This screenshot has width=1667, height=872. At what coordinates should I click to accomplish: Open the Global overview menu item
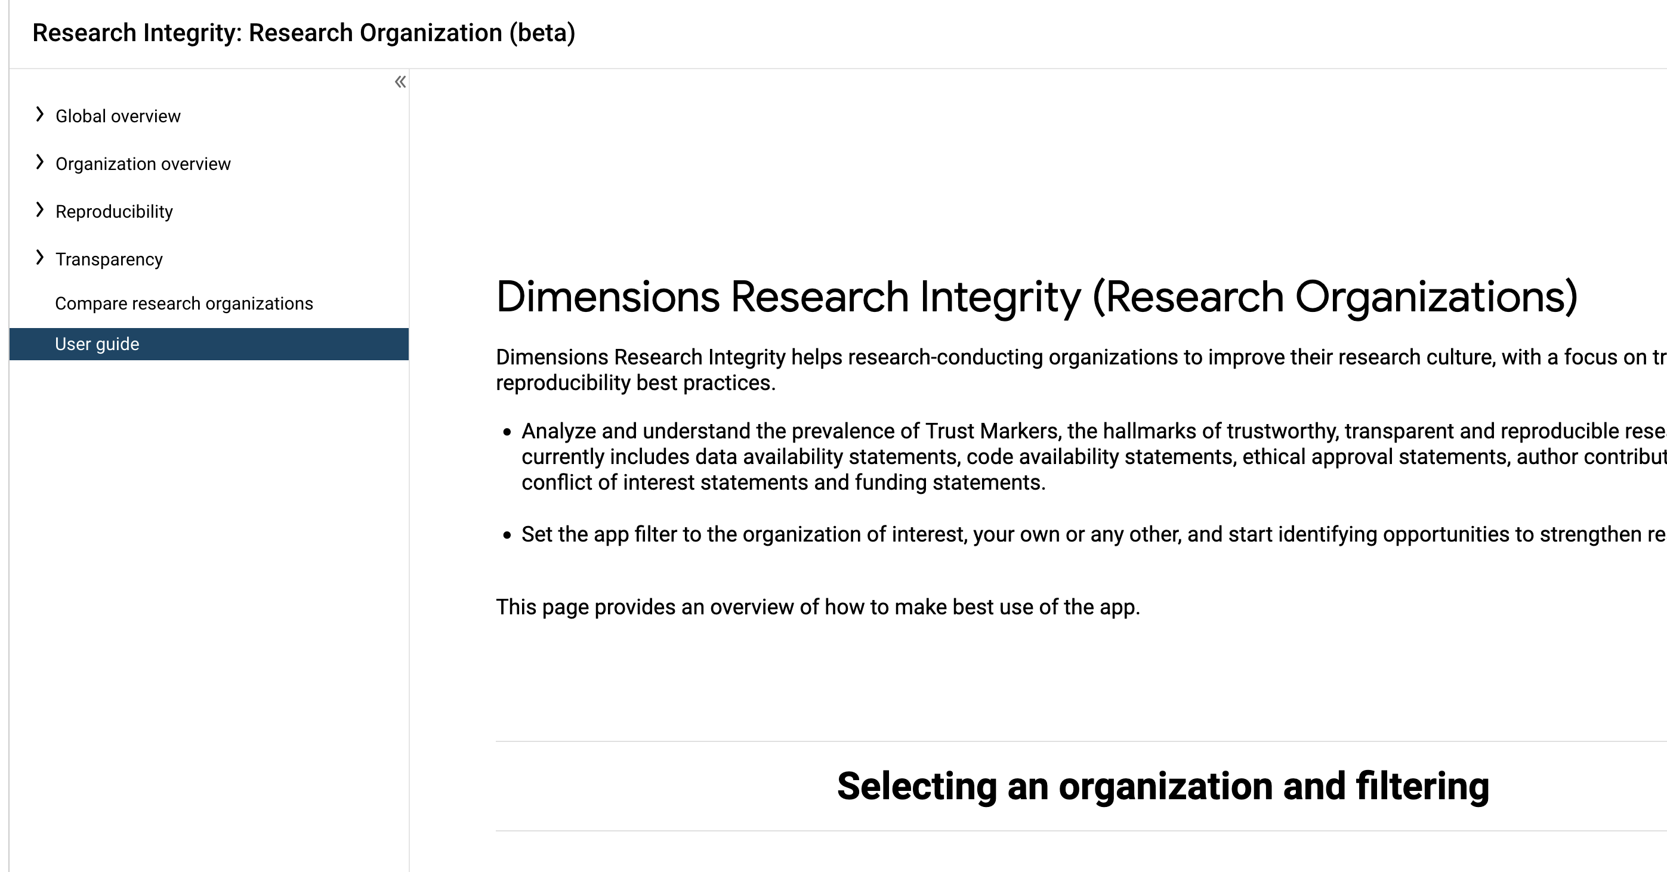pos(118,116)
